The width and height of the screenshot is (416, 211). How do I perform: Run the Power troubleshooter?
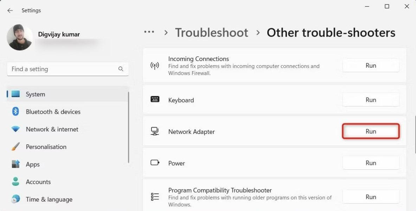click(x=371, y=163)
